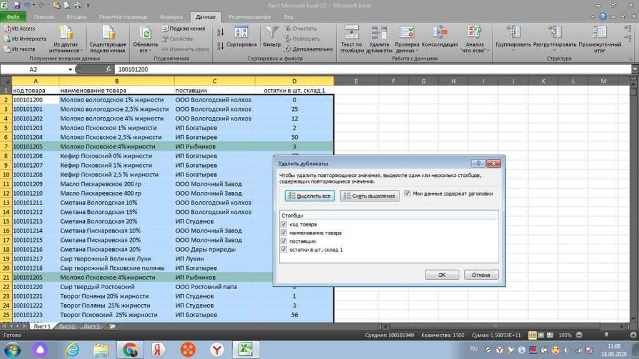The height and width of the screenshot is (359, 639).
Task: Disable the код товара column checkbox
Action: [x=285, y=224]
